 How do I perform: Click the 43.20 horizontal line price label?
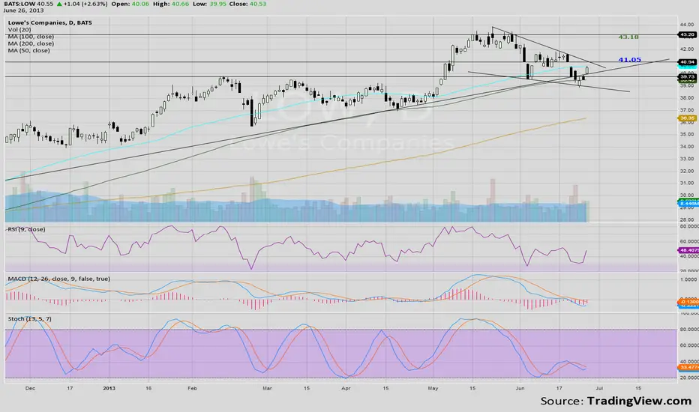[687, 34]
